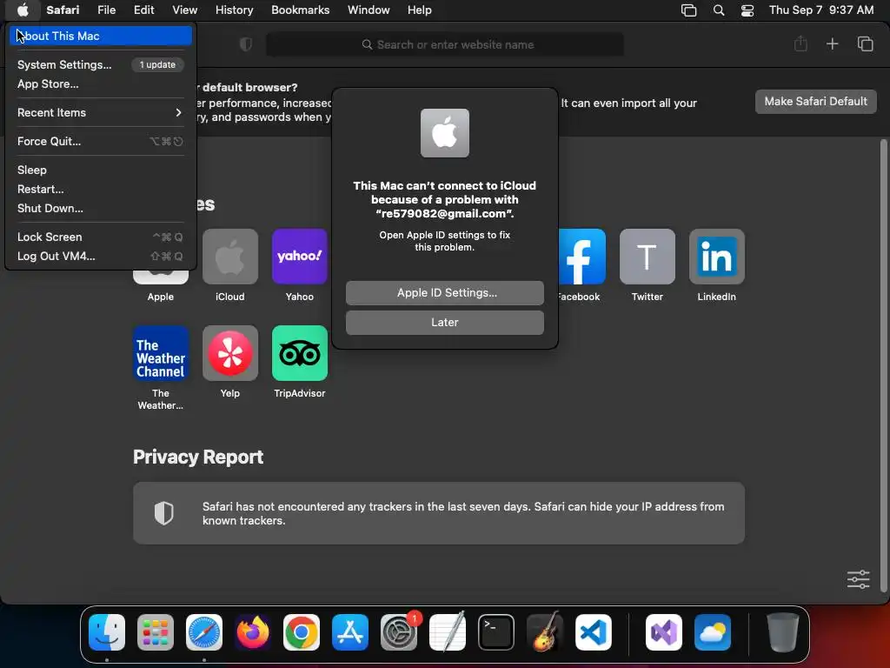This screenshot has width=890, height=668.
Task: Open the History menu
Action: tap(234, 10)
